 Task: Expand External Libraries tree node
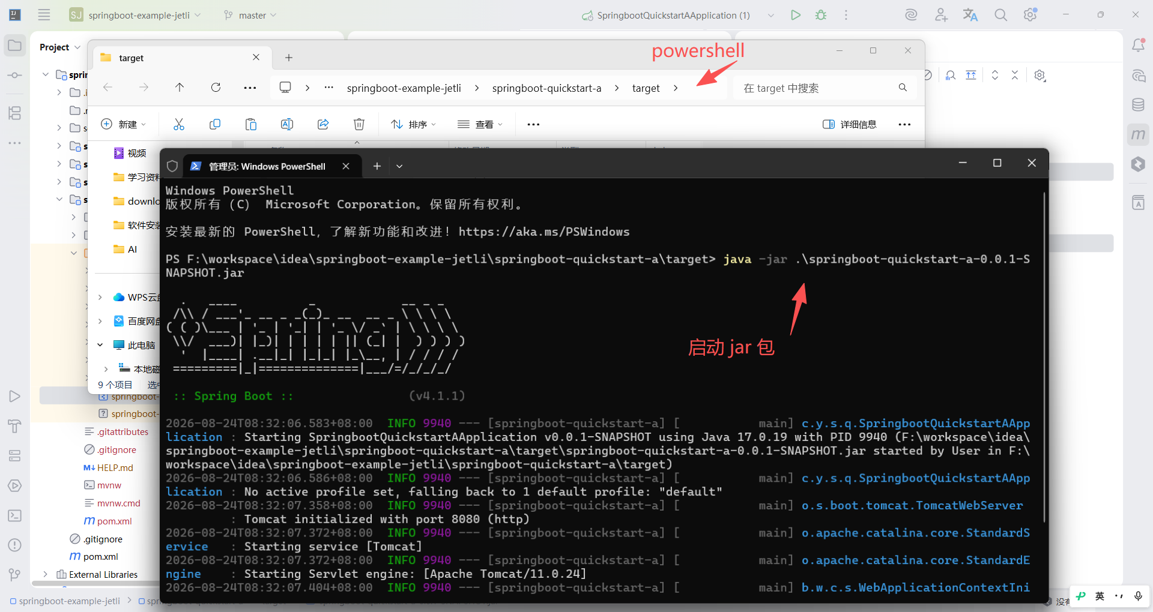click(x=46, y=575)
